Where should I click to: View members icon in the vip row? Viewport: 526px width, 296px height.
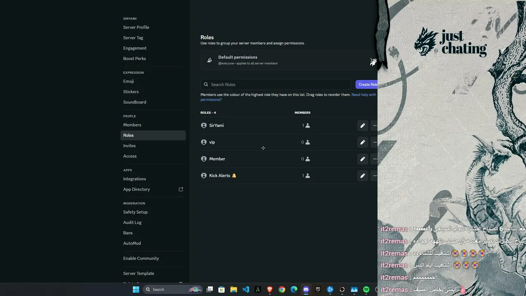click(x=308, y=142)
